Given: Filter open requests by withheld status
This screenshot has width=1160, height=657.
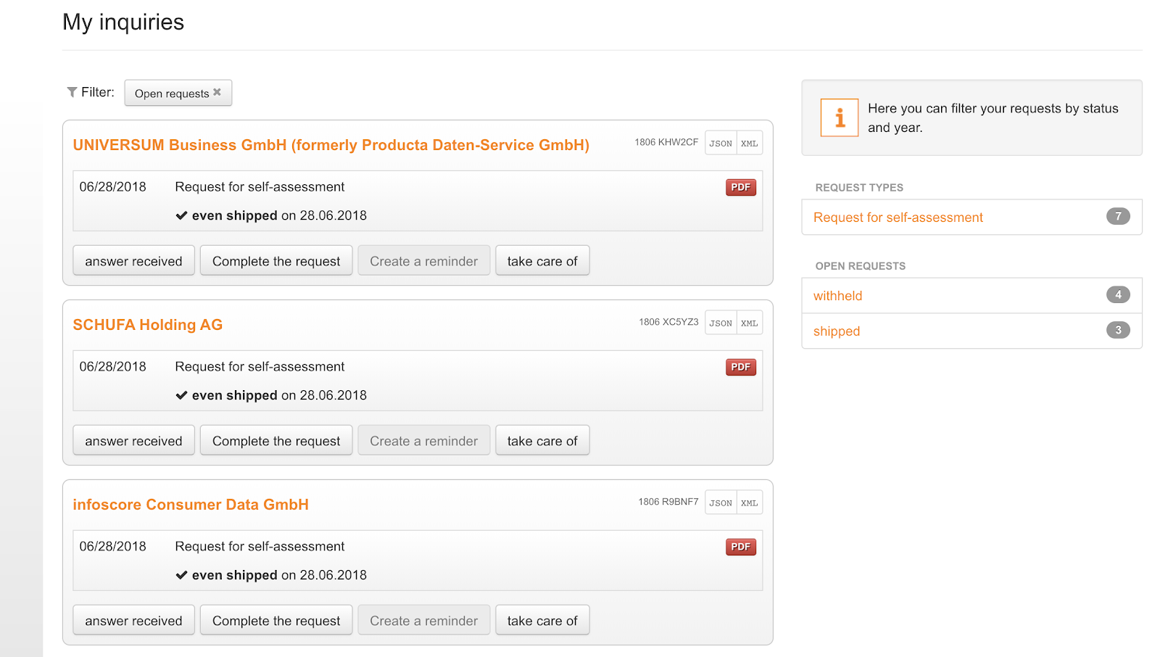Looking at the screenshot, I should [971, 296].
